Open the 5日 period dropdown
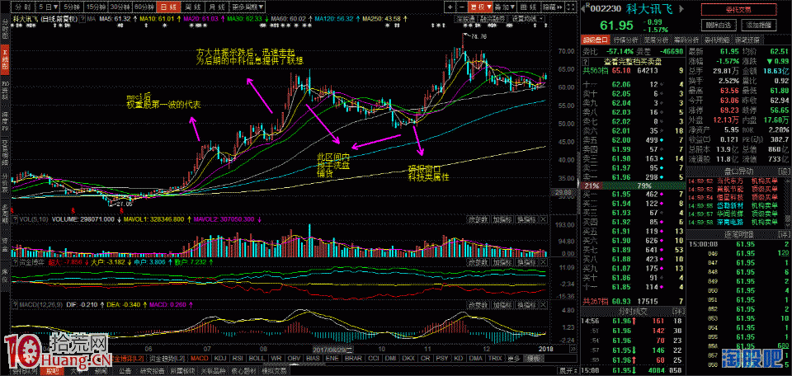Screen dimensions: 792x376 (x=47, y=7)
